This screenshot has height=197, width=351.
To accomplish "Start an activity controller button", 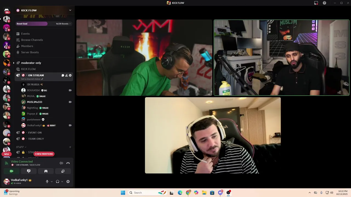I will (x=46, y=171).
